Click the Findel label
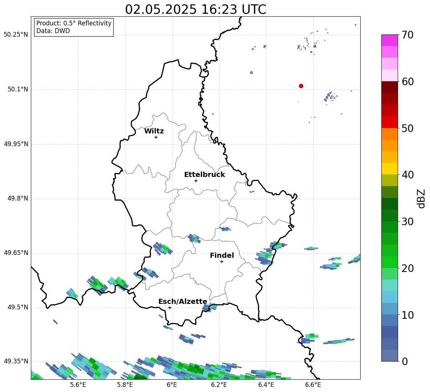This screenshot has height=392, width=430. coord(222,255)
